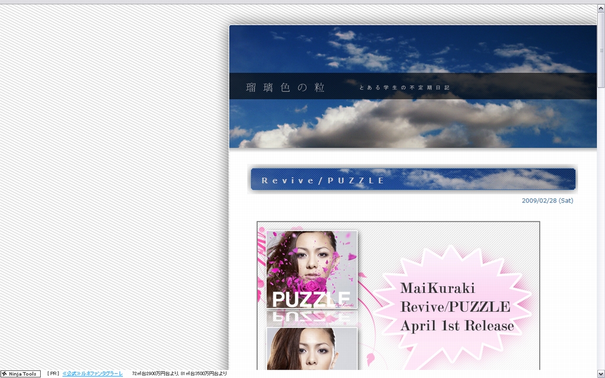This screenshot has width=605, height=378.
Task: Select the 2009/02/28 (Sat) post date
Action: pos(547,201)
